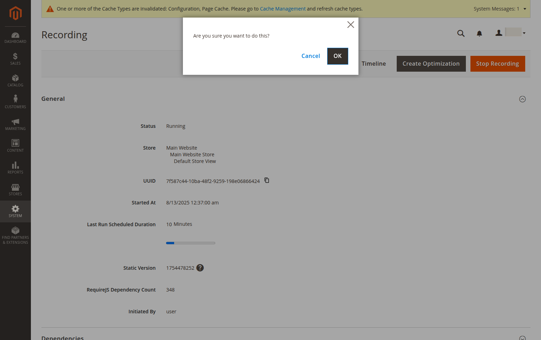Collapse the General section
This screenshot has width=541, height=340.
(x=522, y=99)
